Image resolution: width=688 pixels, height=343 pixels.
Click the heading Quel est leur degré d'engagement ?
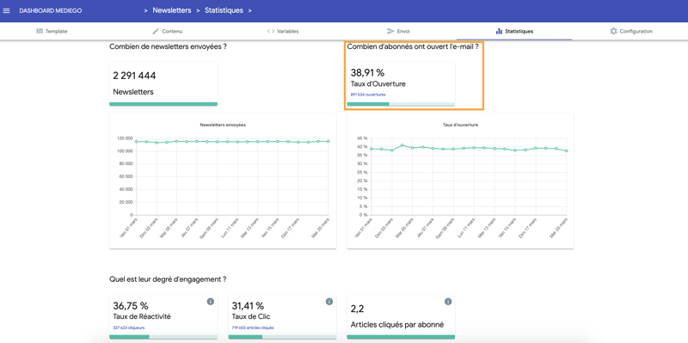pos(168,279)
